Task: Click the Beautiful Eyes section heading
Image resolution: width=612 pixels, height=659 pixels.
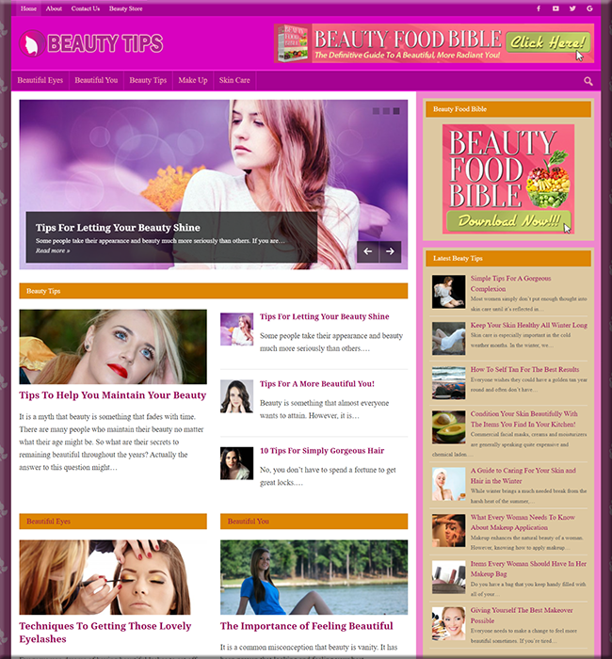Action: [x=48, y=522]
